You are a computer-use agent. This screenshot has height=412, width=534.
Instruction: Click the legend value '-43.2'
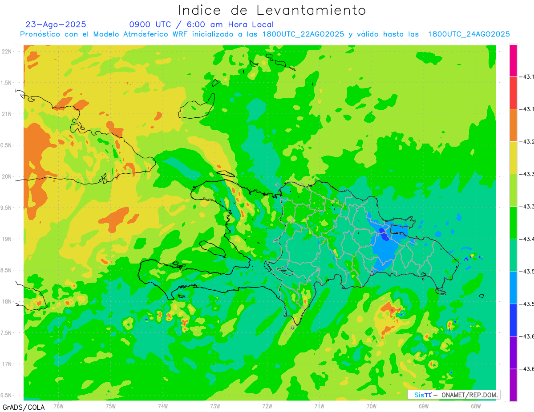[x=527, y=142]
